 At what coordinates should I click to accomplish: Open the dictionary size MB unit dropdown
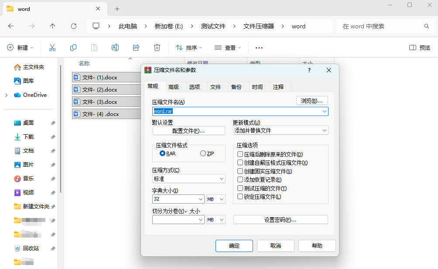(x=216, y=199)
